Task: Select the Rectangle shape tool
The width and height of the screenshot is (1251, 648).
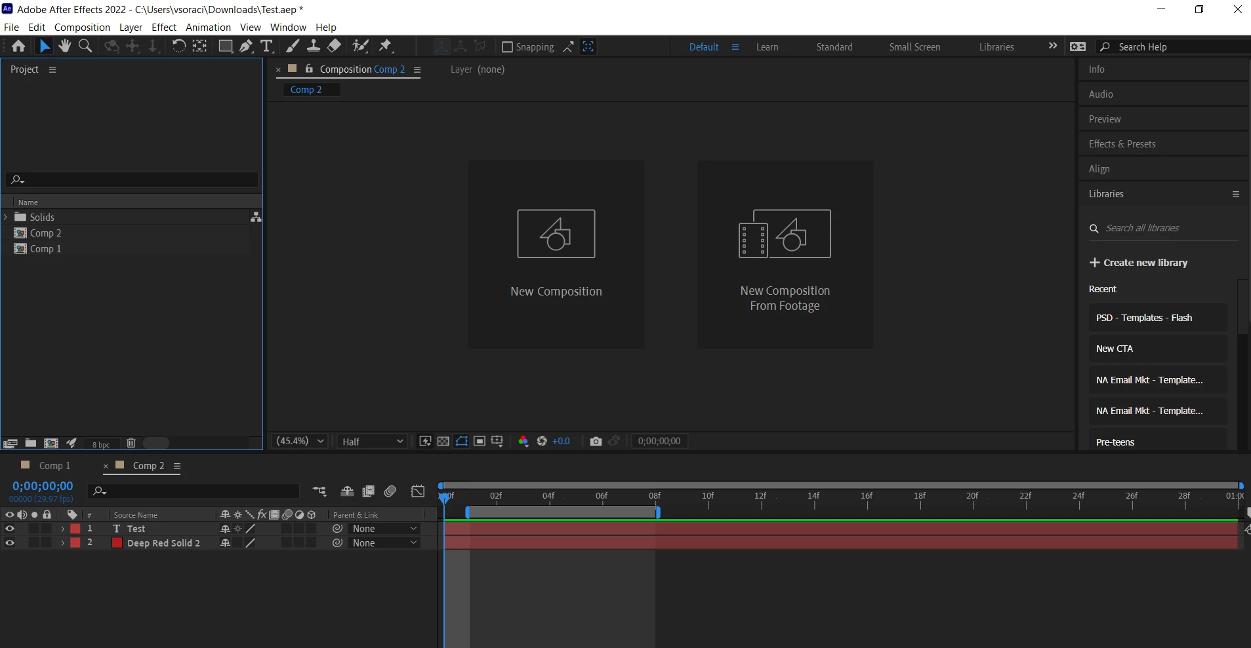Action: pos(226,47)
